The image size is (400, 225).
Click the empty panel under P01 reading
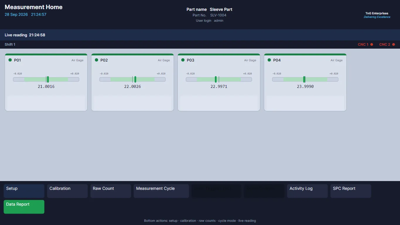point(46,103)
